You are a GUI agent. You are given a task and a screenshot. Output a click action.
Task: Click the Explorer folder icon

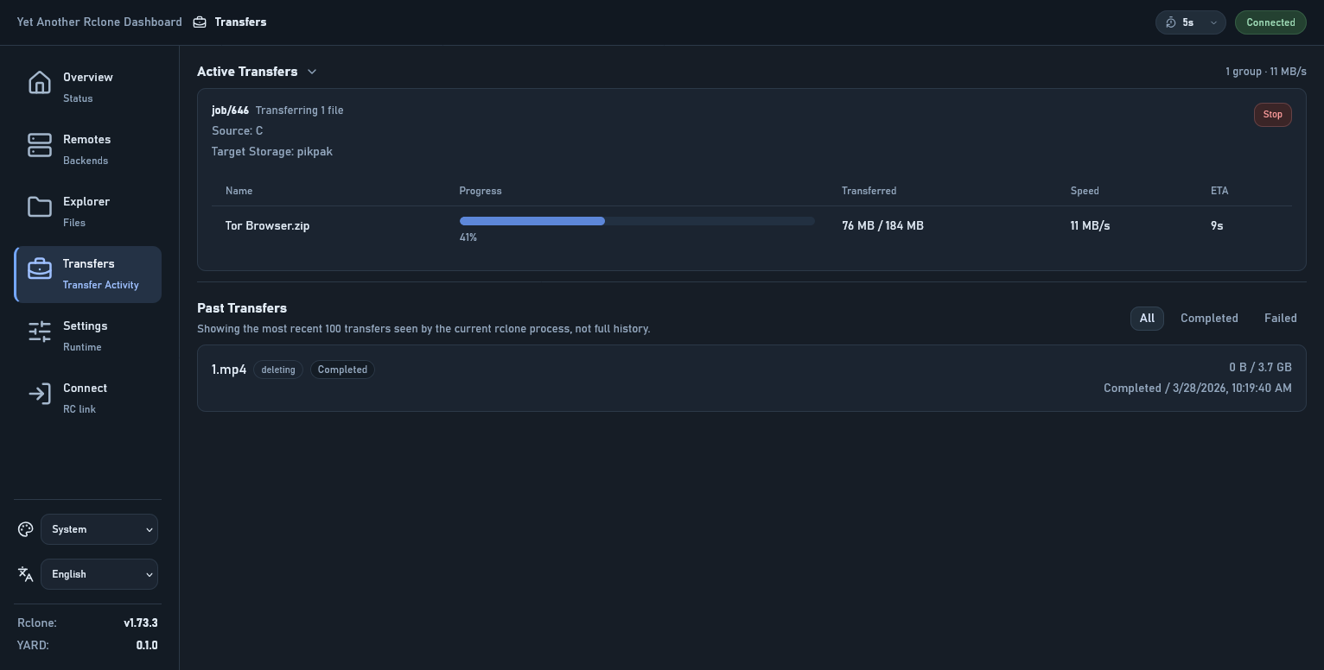coord(40,207)
